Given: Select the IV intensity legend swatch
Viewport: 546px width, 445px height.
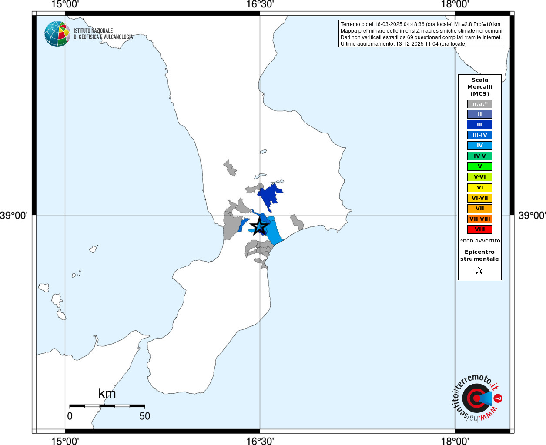Looking at the screenshot, I should pos(480,146).
